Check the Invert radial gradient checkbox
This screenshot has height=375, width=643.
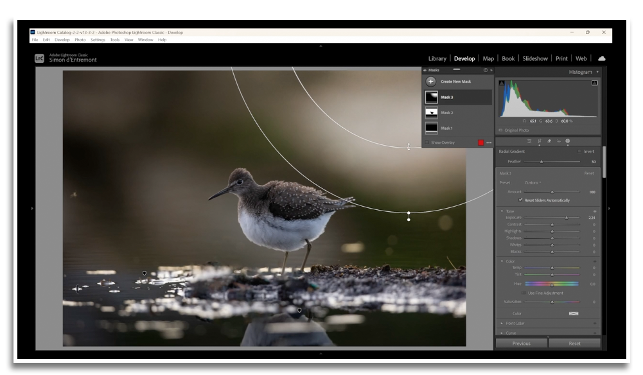(579, 152)
